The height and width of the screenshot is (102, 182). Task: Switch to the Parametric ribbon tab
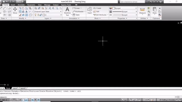point(31,5)
